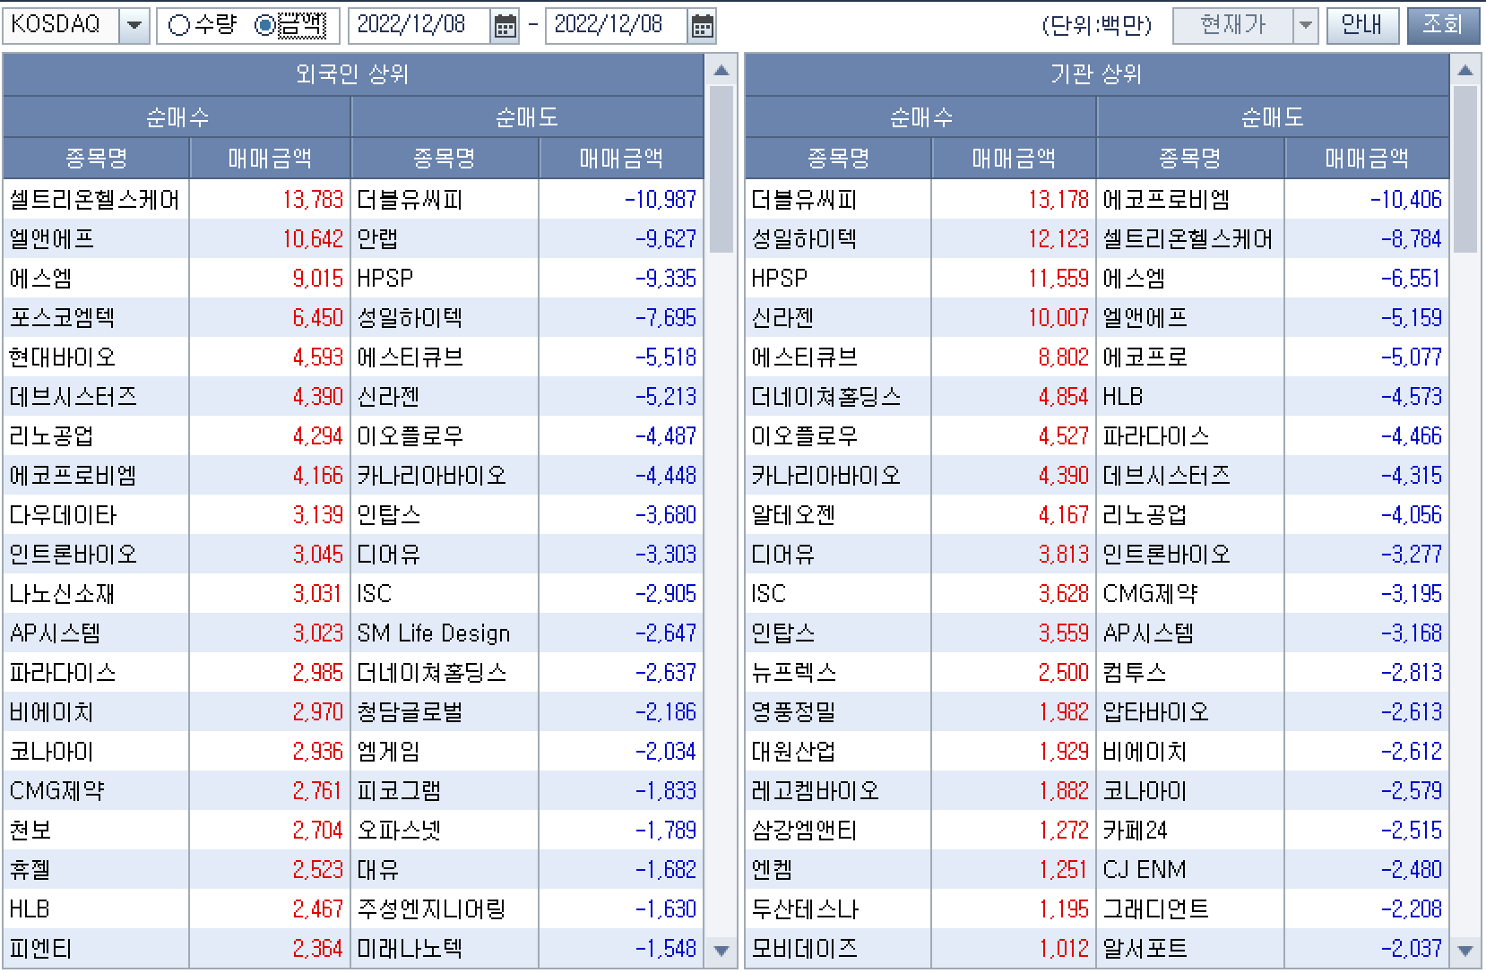Screen dimensions: 1486x973
Task: Click amount 12,123 for 성일하이텍
Action: click(x=1058, y=239)
